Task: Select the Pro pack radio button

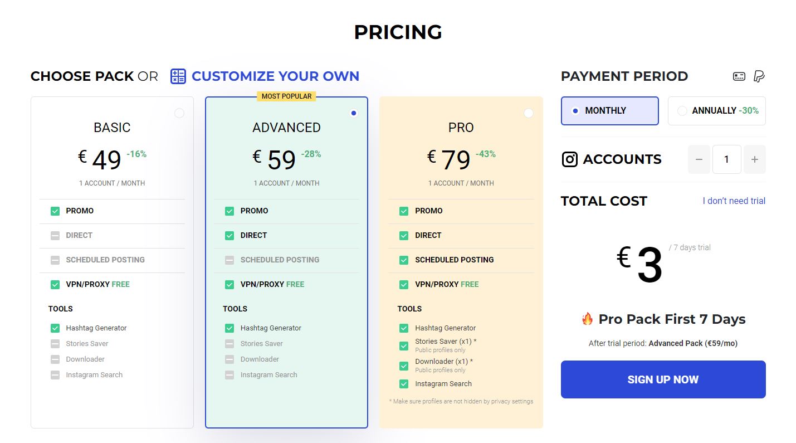Action: [529, 113]
